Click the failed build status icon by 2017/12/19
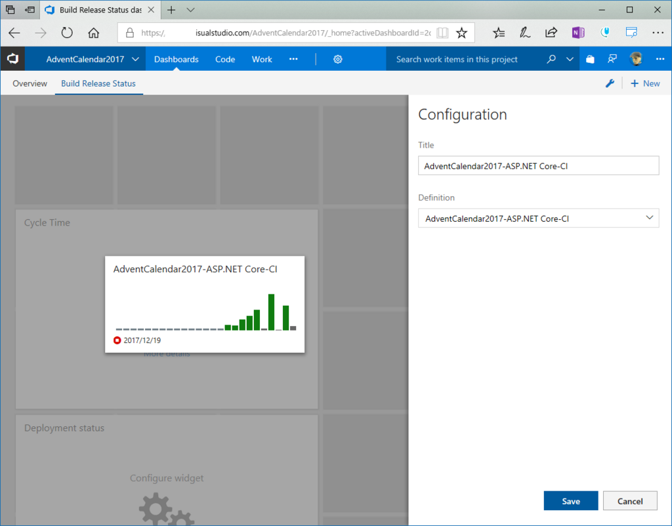The width and height of the screenshot is (672, 526). point(117,340)
